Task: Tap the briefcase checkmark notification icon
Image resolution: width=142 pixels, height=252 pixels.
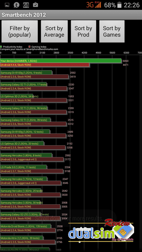Action: (x=35, y=5)
